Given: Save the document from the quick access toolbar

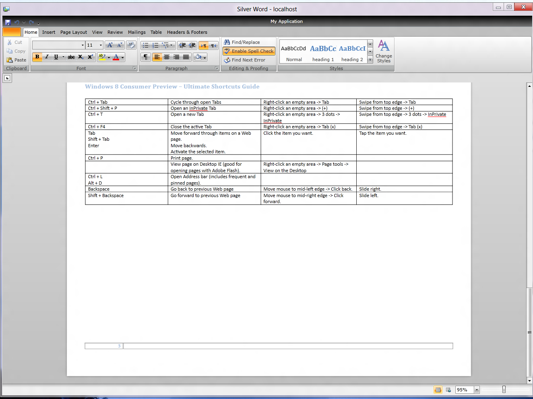Looking at the screenshot, I should pos(8,22).
